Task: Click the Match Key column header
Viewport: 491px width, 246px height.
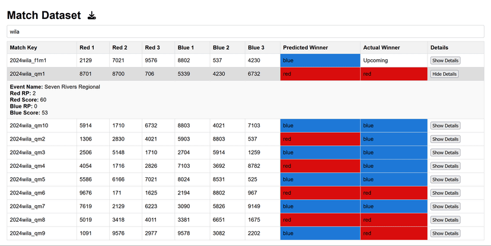Action: 24,47
